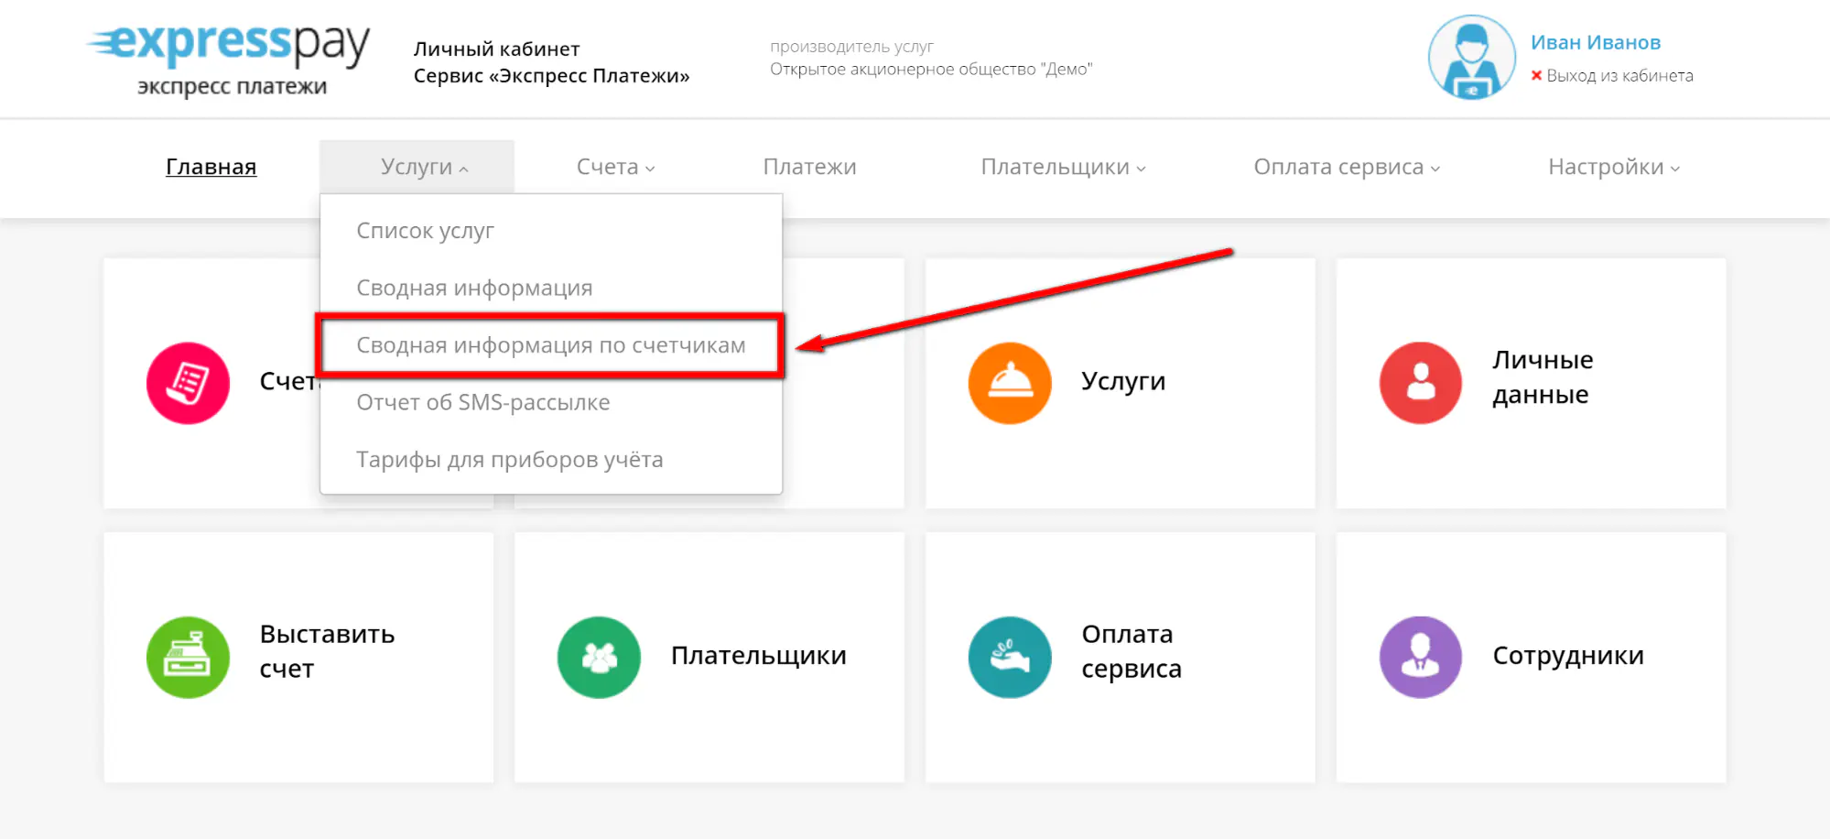This screenshot has height=839, width=1830.
Task: Collapse the Услуги dropdown
Action: coord(417,166)
